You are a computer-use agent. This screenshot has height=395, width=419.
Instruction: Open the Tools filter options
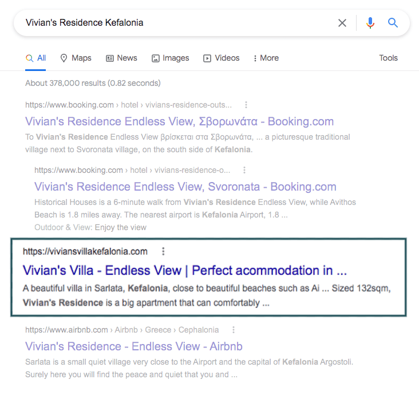click(x=388, y=58)
